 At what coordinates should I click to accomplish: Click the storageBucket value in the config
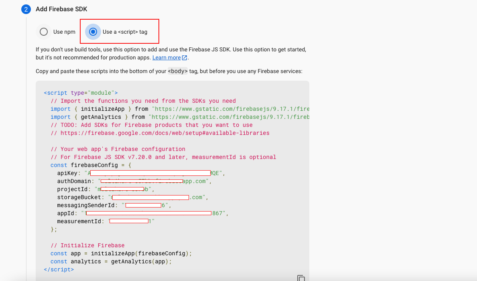pyautogui.click(x=156, y=197)
